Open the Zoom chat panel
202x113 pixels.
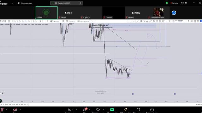(x=85, y=110)
